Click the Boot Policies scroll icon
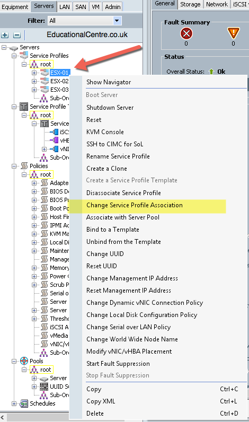249x422 pixels. (45, 208)
